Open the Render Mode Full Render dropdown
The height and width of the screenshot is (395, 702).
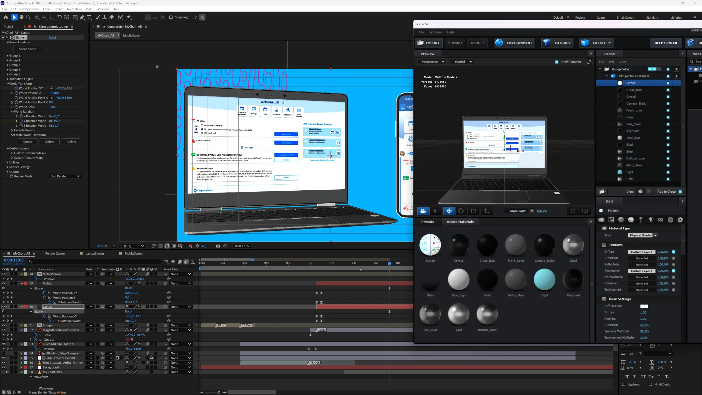coord(65,176)
